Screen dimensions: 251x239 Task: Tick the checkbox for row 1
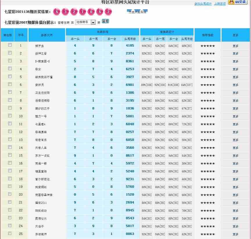pyautogui.click(x=10, y=45)
